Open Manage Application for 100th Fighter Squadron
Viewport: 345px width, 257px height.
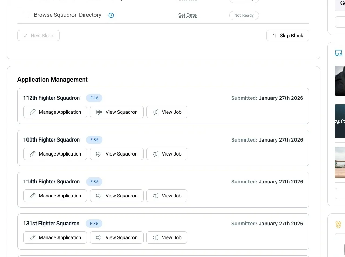tap(55, 154)
